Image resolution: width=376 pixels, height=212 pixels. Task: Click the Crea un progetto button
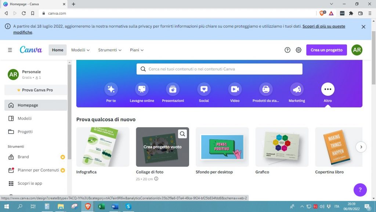click(326, 50)
